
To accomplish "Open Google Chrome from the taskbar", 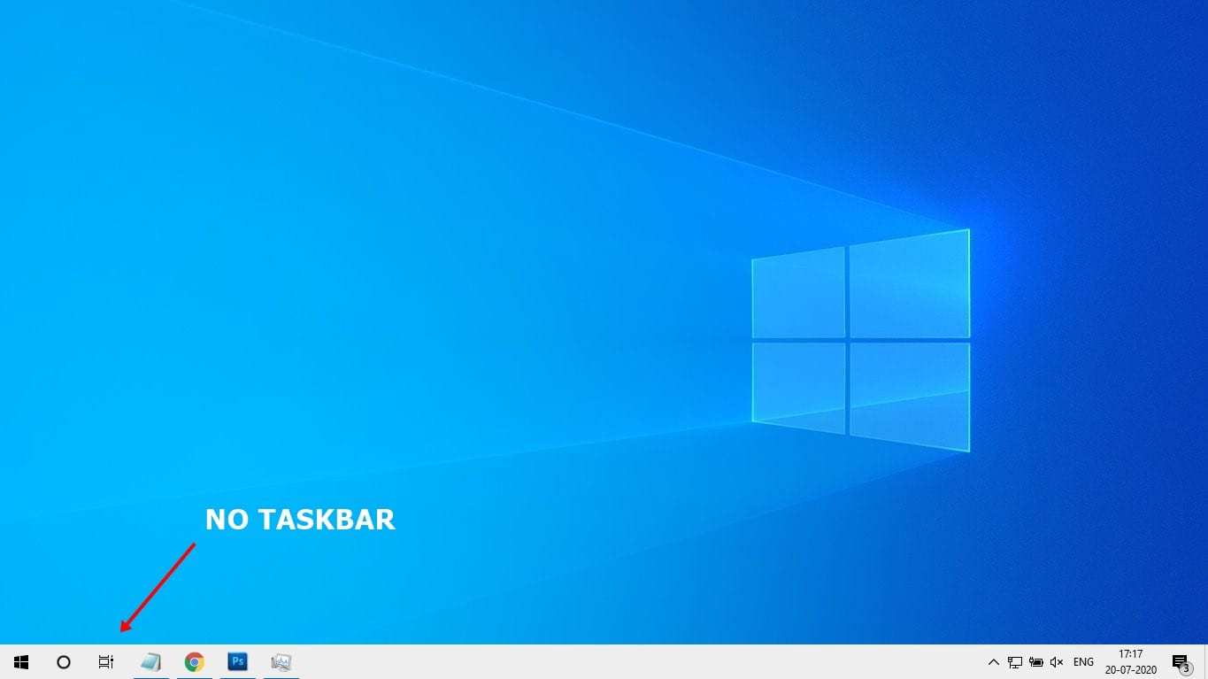I will click(x=195, y=662).
